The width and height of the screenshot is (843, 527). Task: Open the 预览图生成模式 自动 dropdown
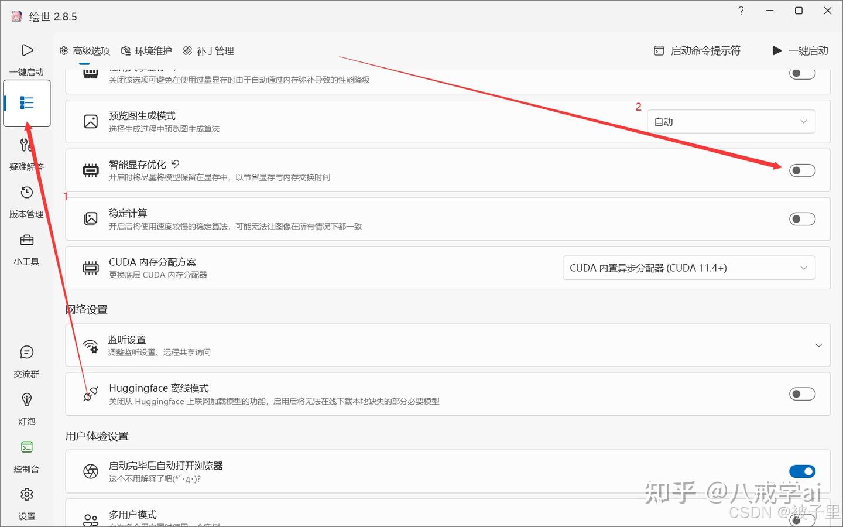(x=731, y=122)
